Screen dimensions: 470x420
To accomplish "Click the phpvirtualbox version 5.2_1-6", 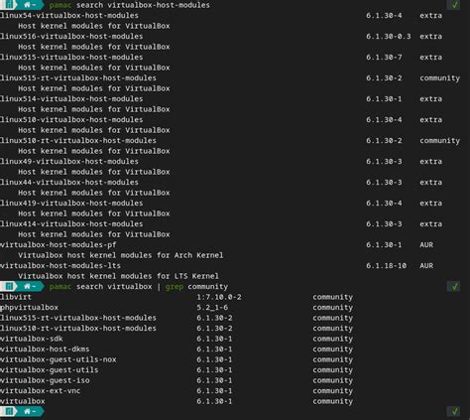I will point(212,308).
